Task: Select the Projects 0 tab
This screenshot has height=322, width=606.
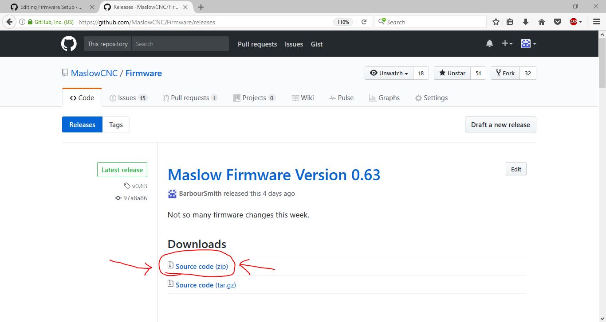Action: (x=254, y=98)
